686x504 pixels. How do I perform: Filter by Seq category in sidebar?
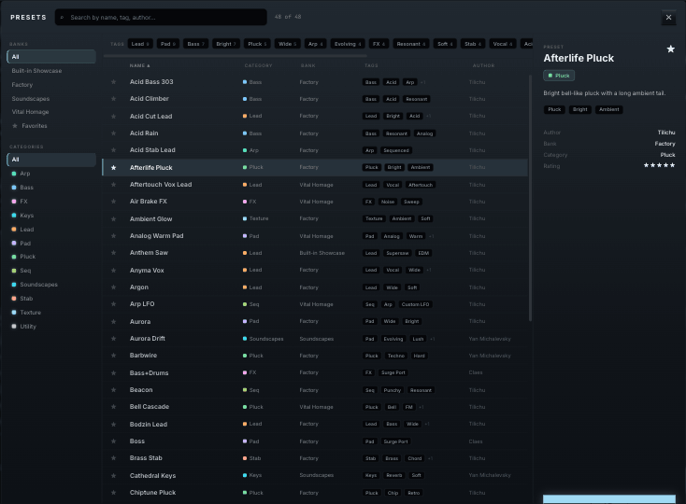coord(51,271)
